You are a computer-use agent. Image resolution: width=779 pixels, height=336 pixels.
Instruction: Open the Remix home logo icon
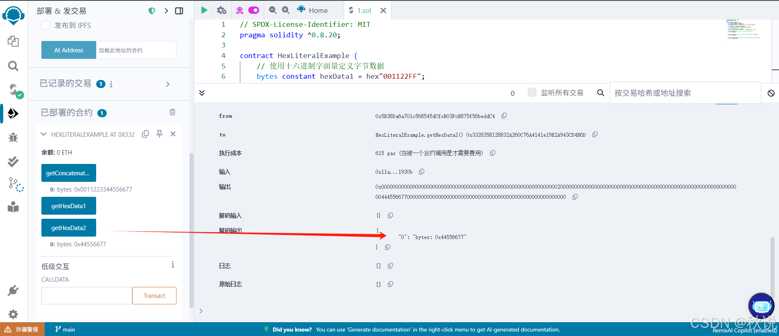(13, 15)
